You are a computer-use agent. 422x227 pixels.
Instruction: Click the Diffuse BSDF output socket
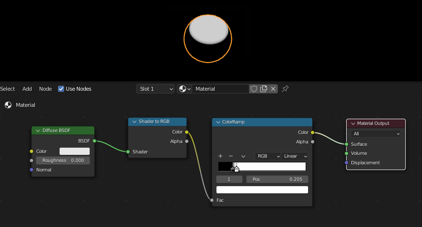(x=94, y=141)
